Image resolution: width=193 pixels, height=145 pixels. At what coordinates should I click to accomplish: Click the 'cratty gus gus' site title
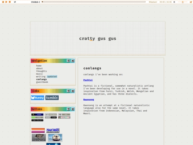tap(98, 38)
